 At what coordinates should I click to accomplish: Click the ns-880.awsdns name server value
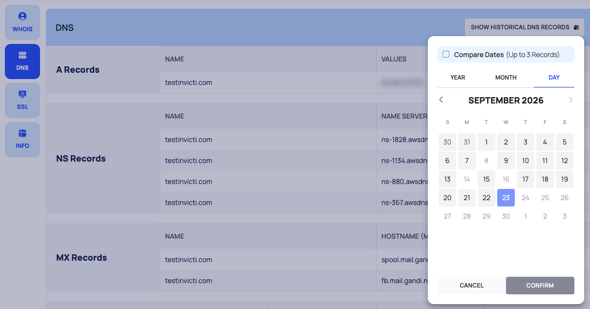[x=404, y=182]
